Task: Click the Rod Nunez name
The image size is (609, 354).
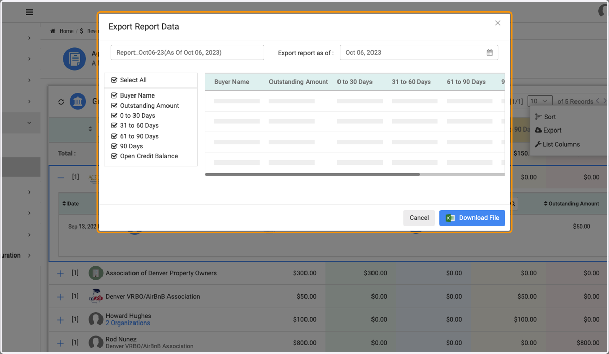Action: [x=121, y=339]
